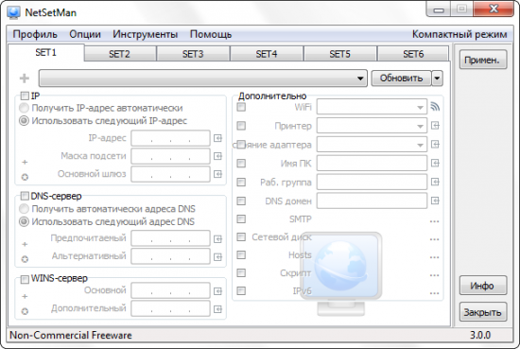Screen dimensions: 520x349
Task: Open the Инструменты menu
Action: [146, 34]
